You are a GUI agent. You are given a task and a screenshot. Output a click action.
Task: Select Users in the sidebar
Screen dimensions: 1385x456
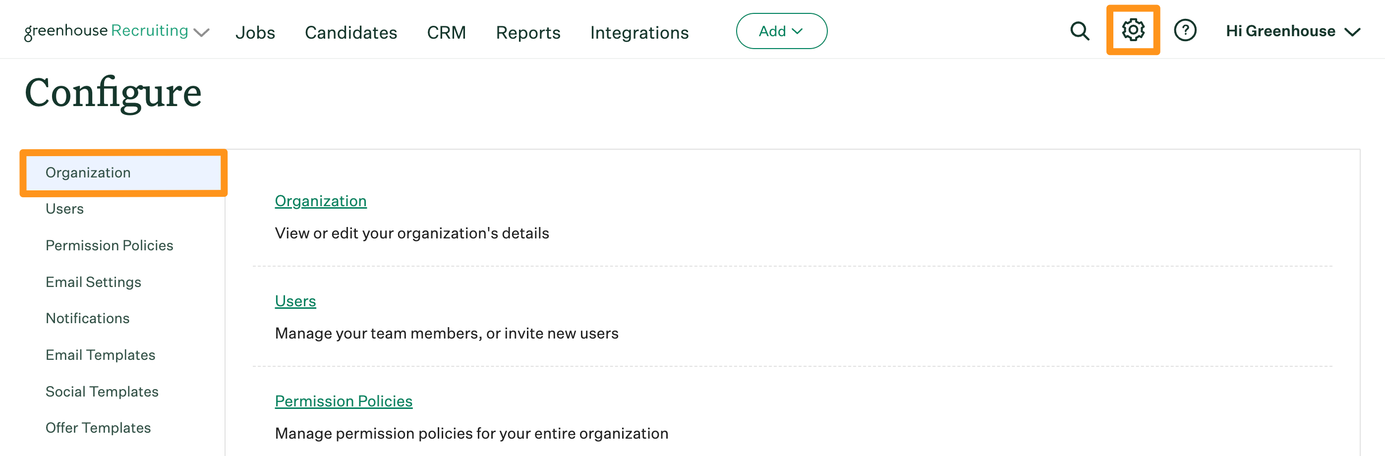point(64,209)
